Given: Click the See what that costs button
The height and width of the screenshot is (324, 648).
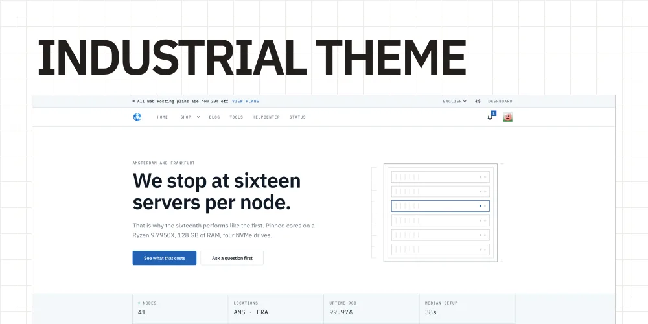Looking at the screenshot, I should click(165, 258).
